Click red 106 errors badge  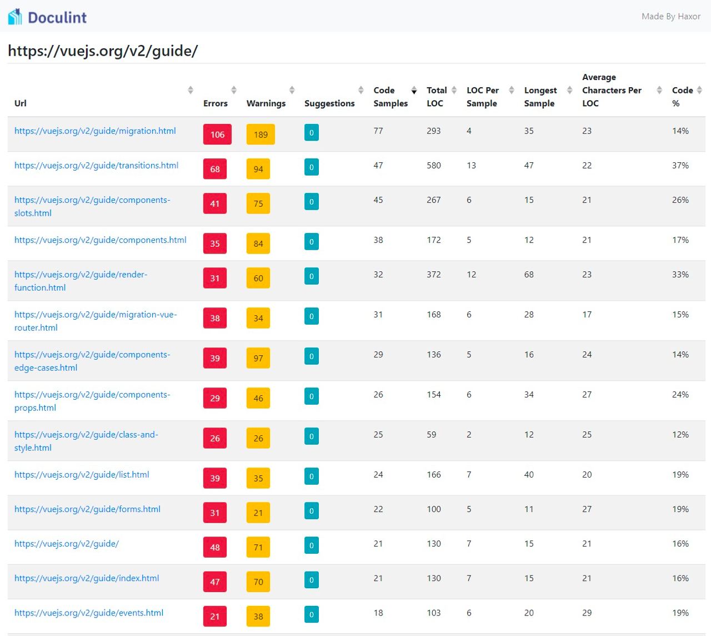pyautogui.click(x=217, y=135)
